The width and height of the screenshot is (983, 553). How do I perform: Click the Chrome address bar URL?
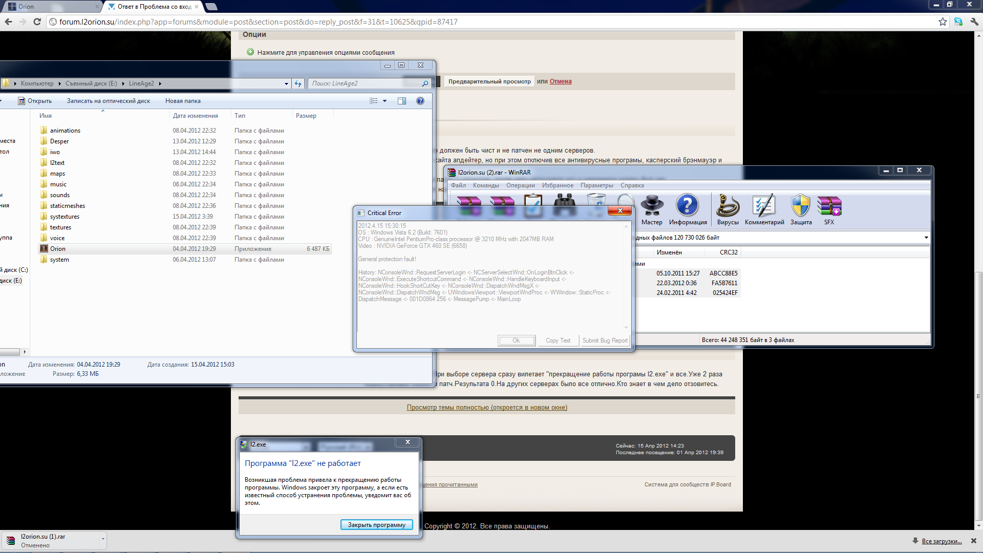click(x=258, y=22)
